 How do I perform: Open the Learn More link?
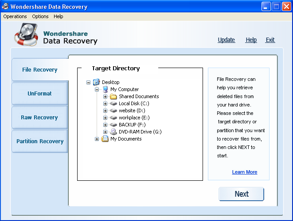(245, 172)
